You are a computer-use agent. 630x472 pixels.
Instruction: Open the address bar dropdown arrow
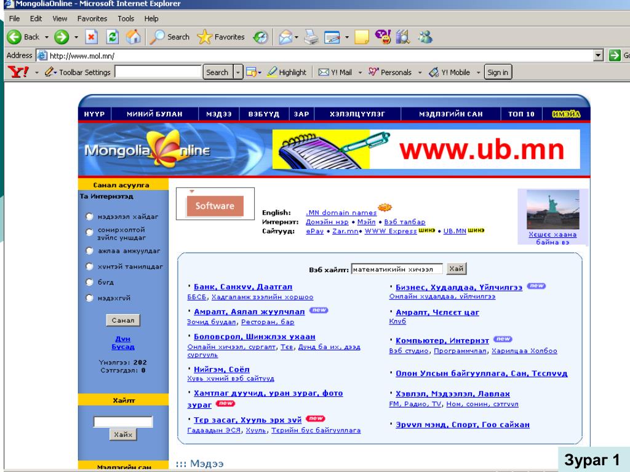pos(599,55)
